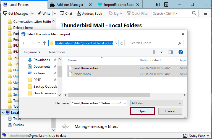Click the Type column header

183,60
